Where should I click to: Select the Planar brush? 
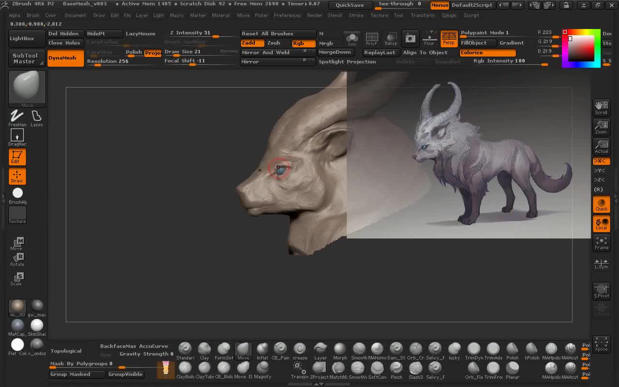click(x=513, y=370)
